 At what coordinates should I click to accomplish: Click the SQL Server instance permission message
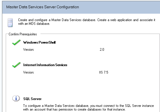pyautogui.click(x=88, y=107)
